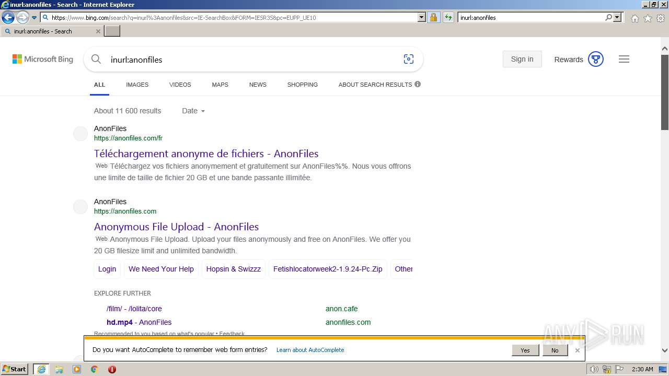Click the IE search magnifier icon
669x376 pixels.
click(x=608, y=17)
